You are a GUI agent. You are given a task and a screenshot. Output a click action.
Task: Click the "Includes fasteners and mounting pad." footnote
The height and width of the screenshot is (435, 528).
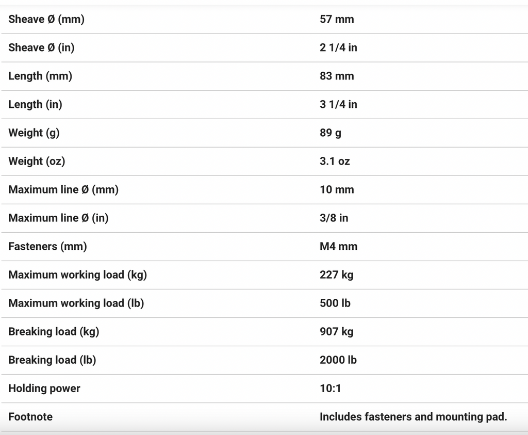(413, 417)
